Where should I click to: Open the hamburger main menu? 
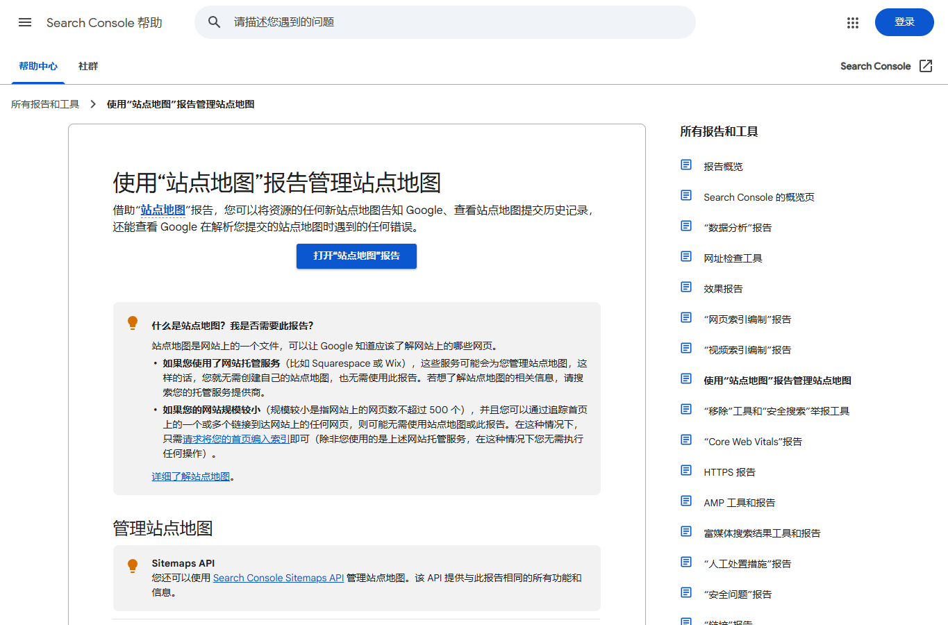[25, 22]
